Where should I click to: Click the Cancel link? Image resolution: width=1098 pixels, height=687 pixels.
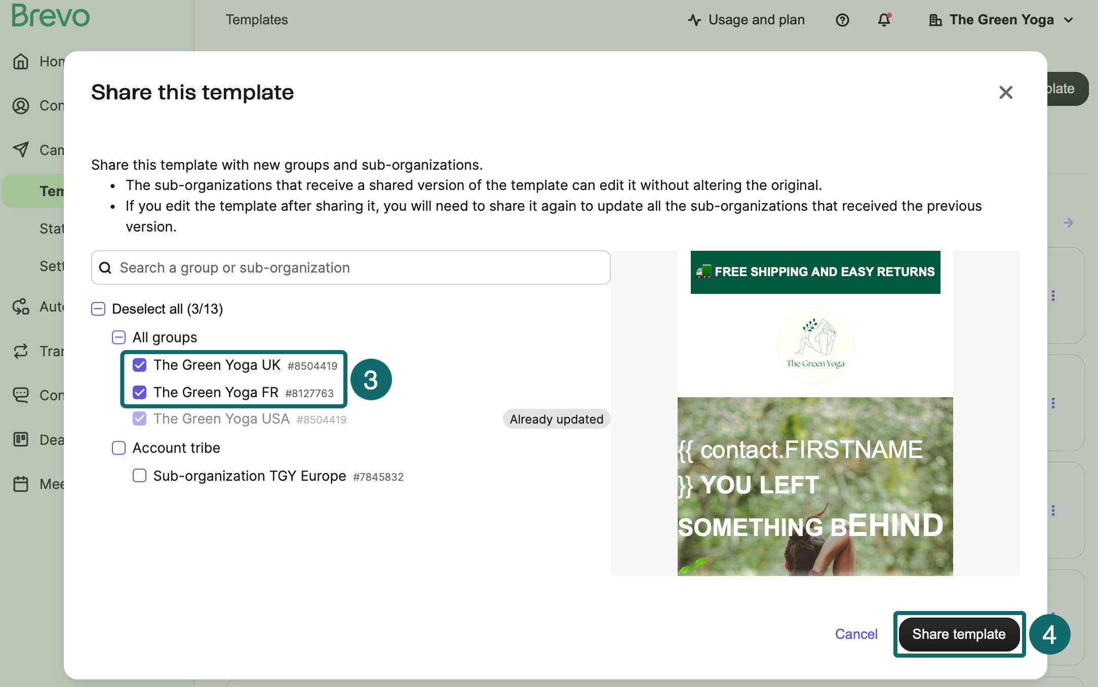click(x=856, y=634)
